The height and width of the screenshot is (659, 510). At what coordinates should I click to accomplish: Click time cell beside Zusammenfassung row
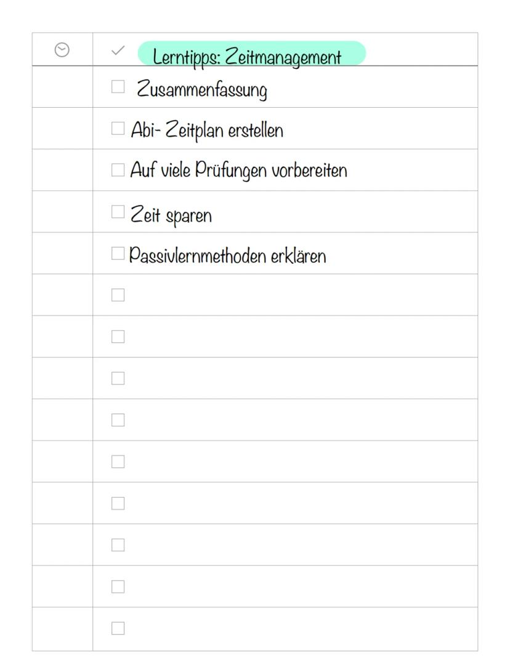(62, 87)
